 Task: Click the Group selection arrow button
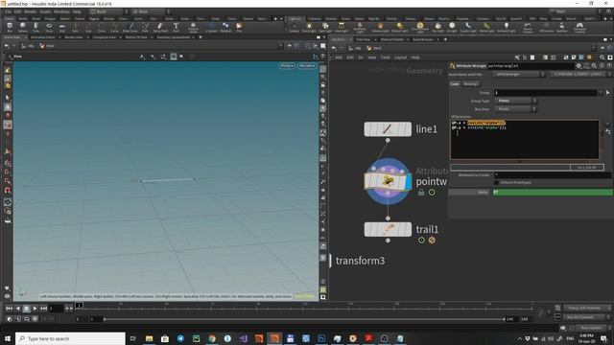(607, 93)
